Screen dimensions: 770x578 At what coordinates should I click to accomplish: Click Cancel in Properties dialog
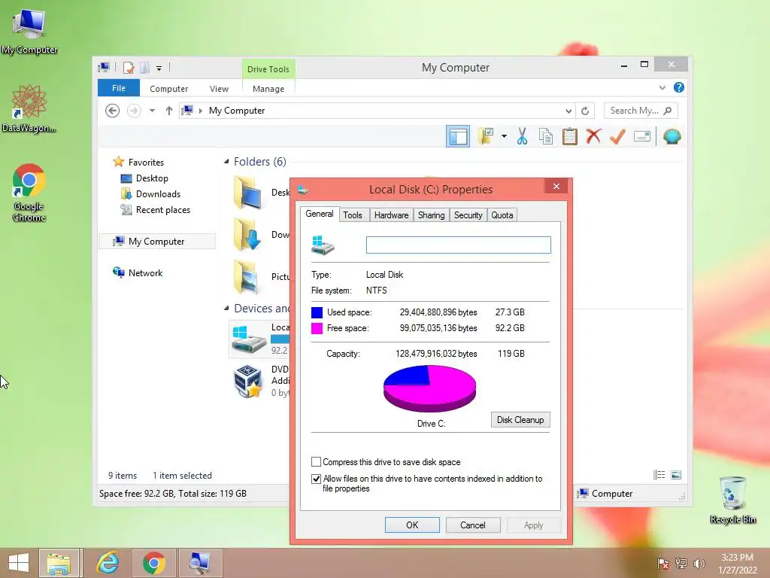pos(472,525)
